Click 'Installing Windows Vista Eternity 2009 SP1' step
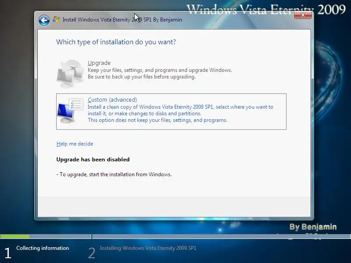The image size is (351, 263). 148,248
